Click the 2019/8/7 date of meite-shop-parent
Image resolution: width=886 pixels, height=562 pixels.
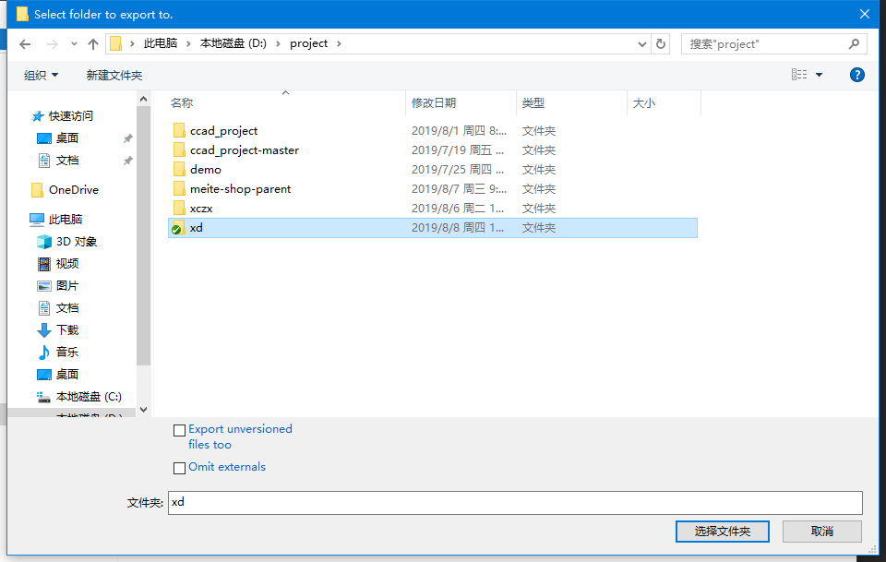click(x=459, y=188)
